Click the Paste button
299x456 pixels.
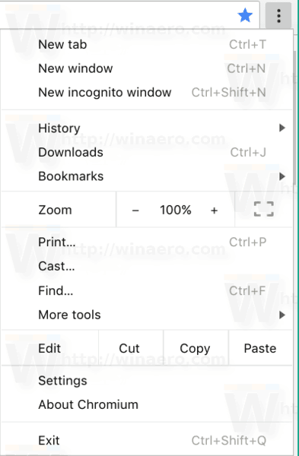[260, 348]
